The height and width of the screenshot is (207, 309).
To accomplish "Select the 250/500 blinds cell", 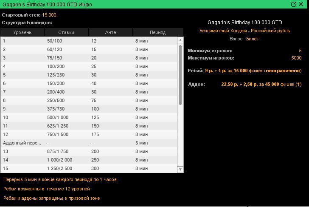I will pyautogui.click(x=56, y=100).
